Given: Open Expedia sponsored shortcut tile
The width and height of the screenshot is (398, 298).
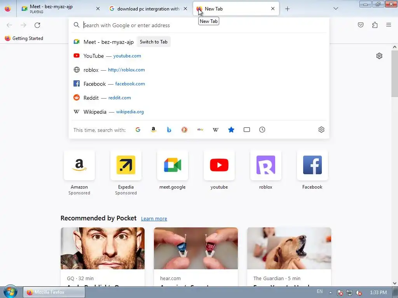Looking at the screenshot, I should [126, 165].
